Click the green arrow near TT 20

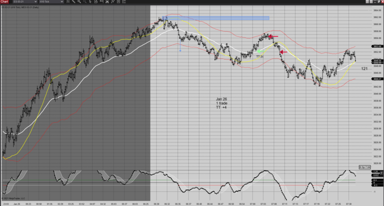point(259,51)
